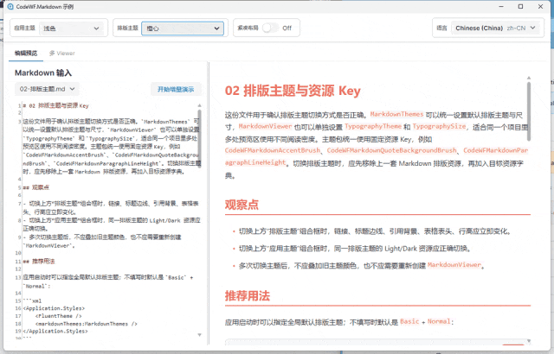Click CodeWFMarkdownQuoteBackgroundBrush code in preview
554x354 pixels.
click(x=391, y=150)
